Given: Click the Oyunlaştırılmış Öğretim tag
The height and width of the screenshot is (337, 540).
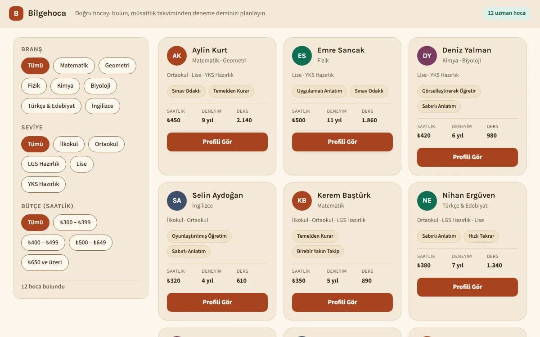Looking at the screenshot, I should [199, 236].
